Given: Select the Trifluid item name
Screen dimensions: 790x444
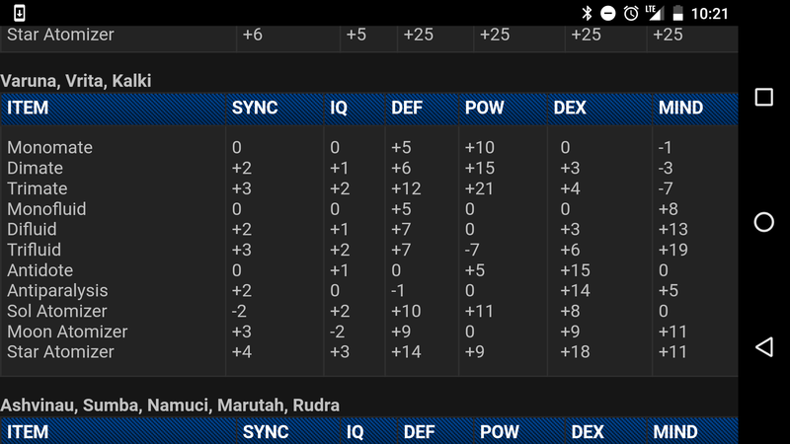Looking at the screenshot, I should tap(34, 250).
